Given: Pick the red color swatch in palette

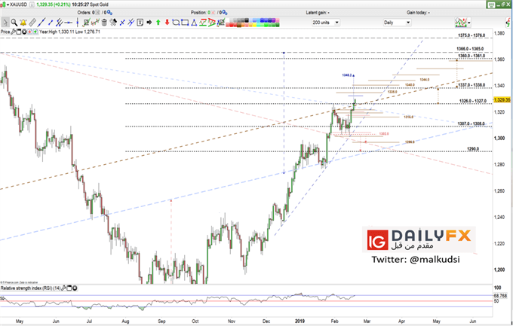Looking at the screenshot, I should [x=232, y=25].
